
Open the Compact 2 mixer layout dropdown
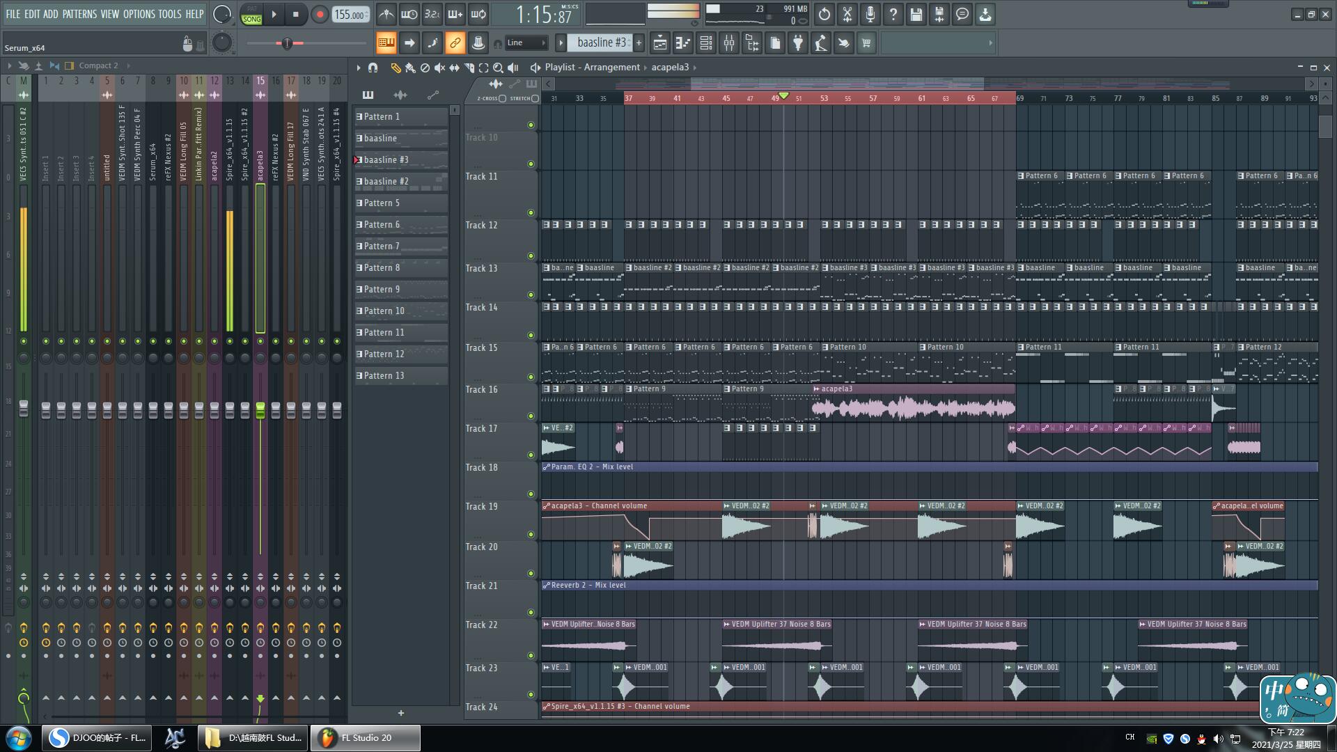97,65
